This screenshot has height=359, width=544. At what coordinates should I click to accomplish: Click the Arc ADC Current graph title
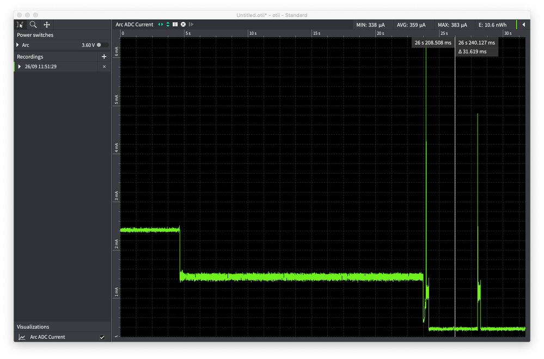(x=135, y=24)
